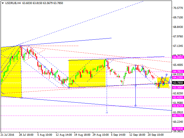
Task: Select the 63.3097 magenta price label
Action: point(178,87)
